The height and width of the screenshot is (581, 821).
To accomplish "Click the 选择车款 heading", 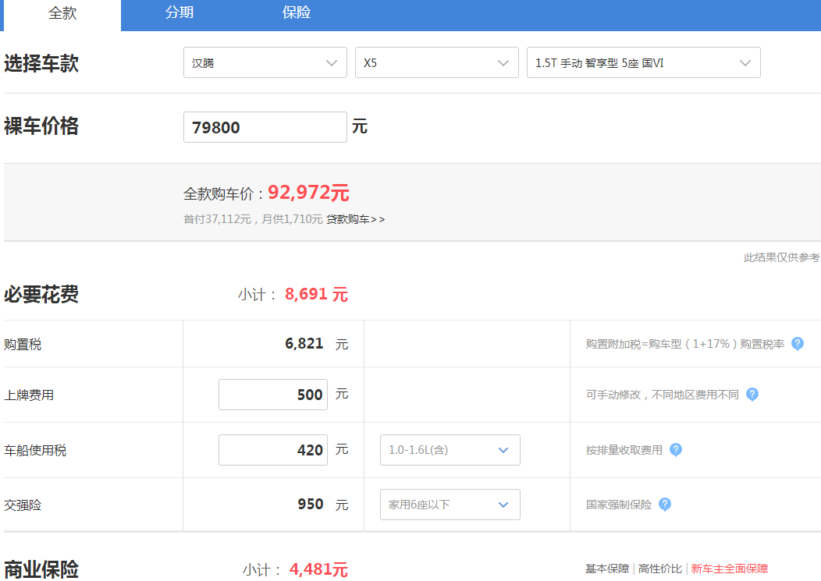I will [x=41, y=63].
